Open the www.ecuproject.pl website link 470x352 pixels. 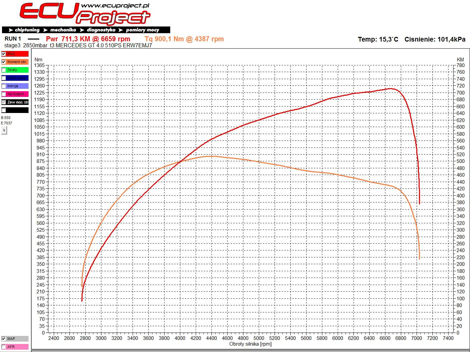115,6
